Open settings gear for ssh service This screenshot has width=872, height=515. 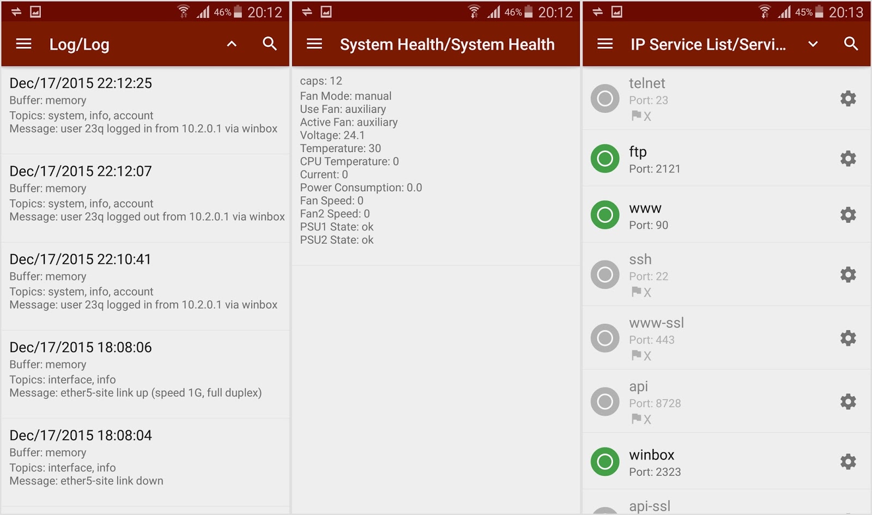click(x=848, y=275)
